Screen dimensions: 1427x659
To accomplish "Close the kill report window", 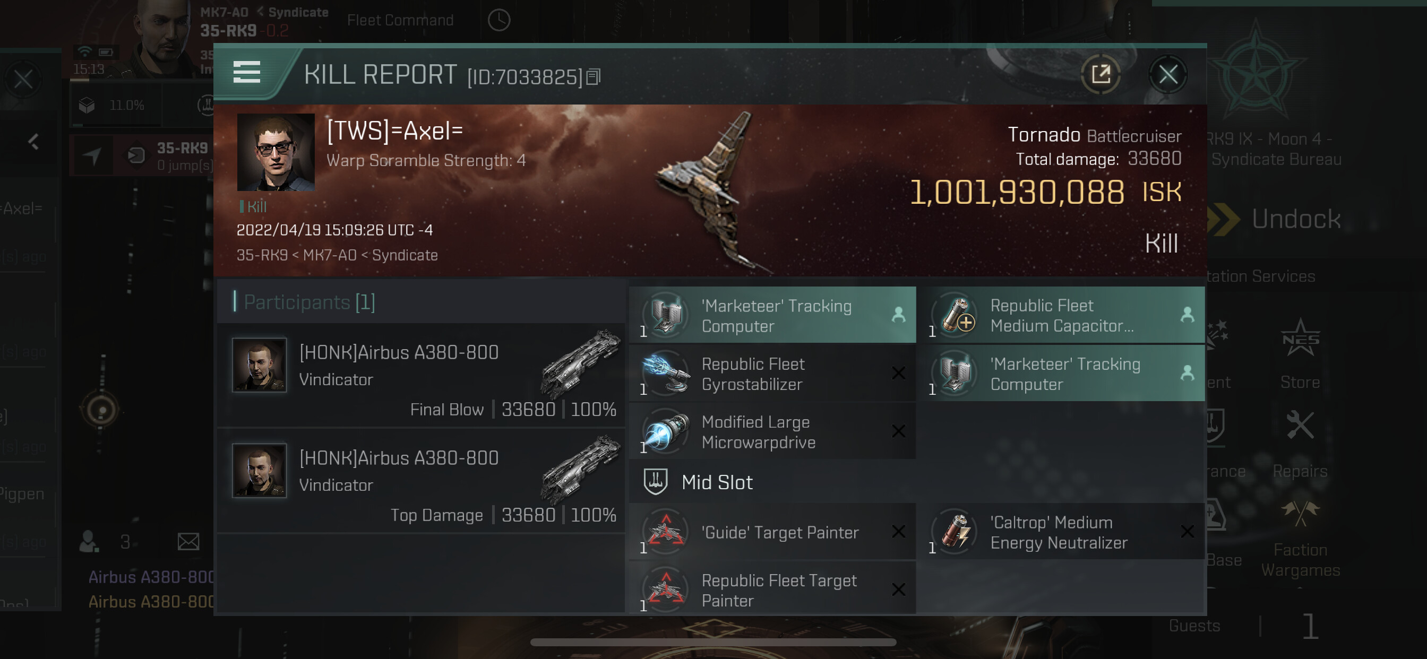I will pos(1168,74).
